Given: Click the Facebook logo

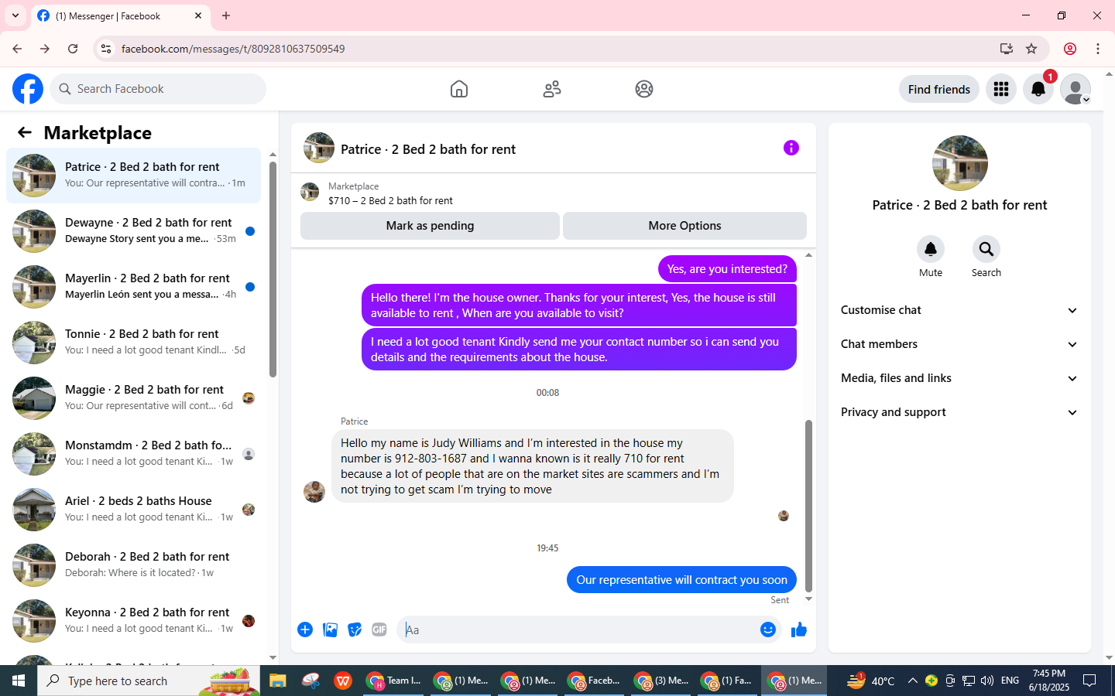Looking at the screenshot, I should pyautogui.click(x=28, y=89).
